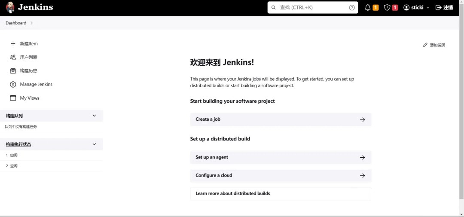Click Set up an agent
The image size is (464, 217).
pos(281,157)
